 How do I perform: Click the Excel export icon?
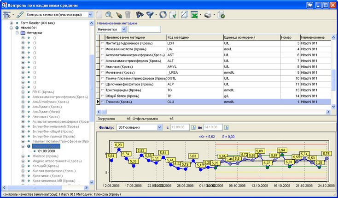(195, 14)
